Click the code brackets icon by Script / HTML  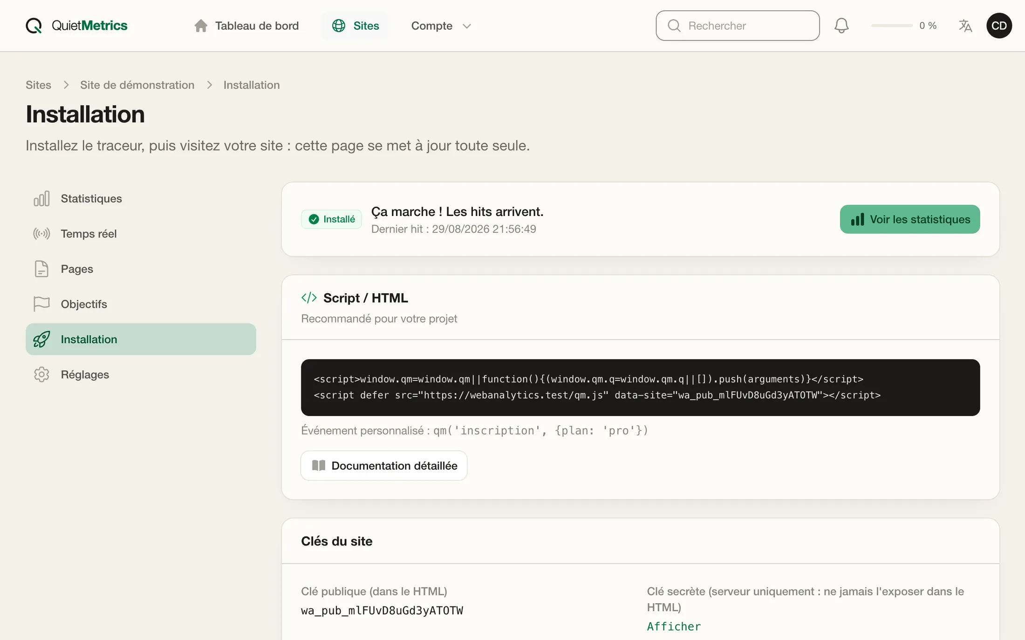click(309, 298)
